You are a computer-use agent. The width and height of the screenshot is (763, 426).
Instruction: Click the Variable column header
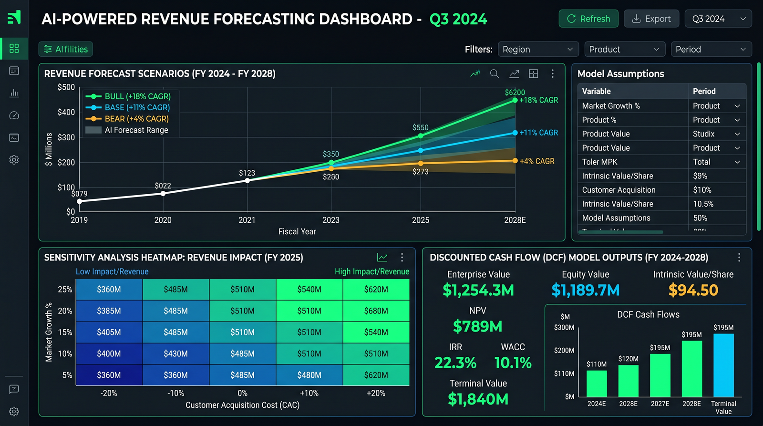(597, 91)
